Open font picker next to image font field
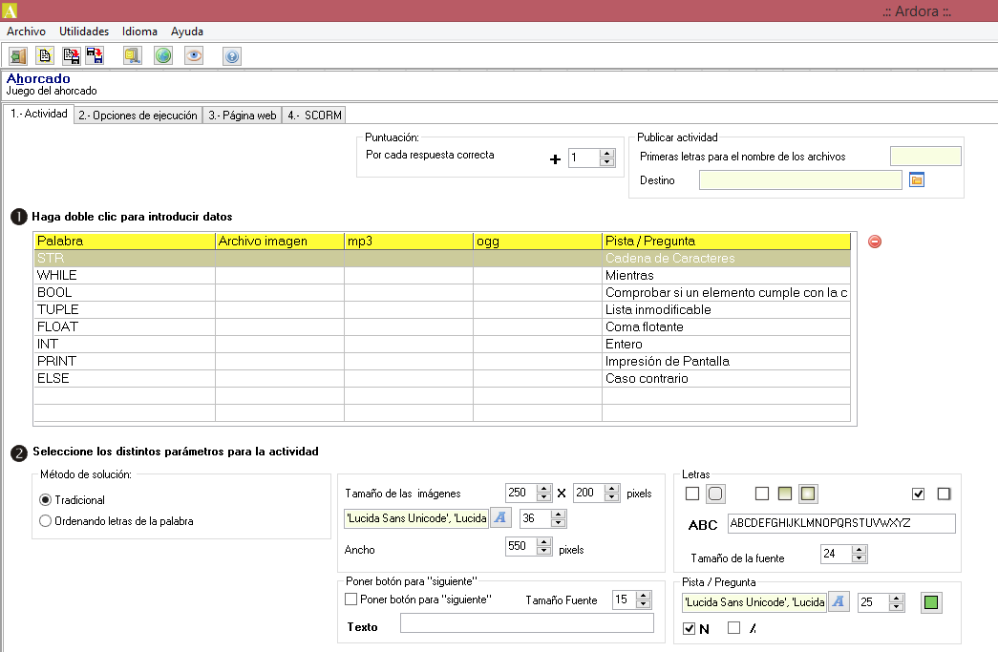This screenshot has width=998, height=652. [500, 517]
